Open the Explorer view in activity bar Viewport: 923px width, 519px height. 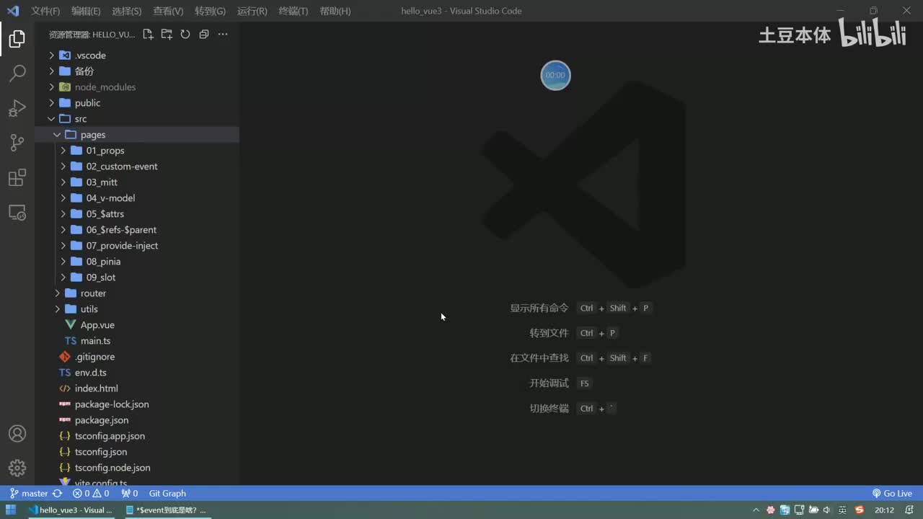(17, 39)
